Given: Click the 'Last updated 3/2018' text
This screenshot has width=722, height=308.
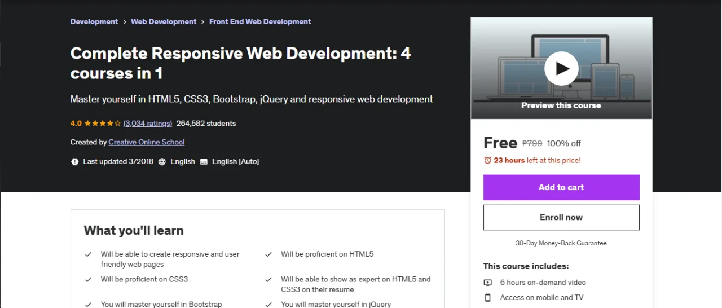Looking at the screenshot, I should 118,161.
